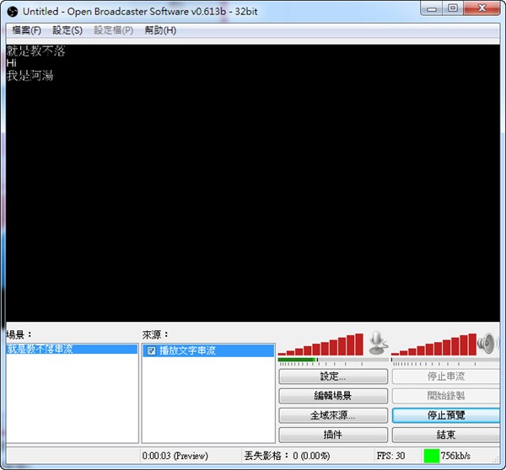Click the 0:00:03 (Preview) status text
Viewport: 506px width, 470px height.
point(175,456)
